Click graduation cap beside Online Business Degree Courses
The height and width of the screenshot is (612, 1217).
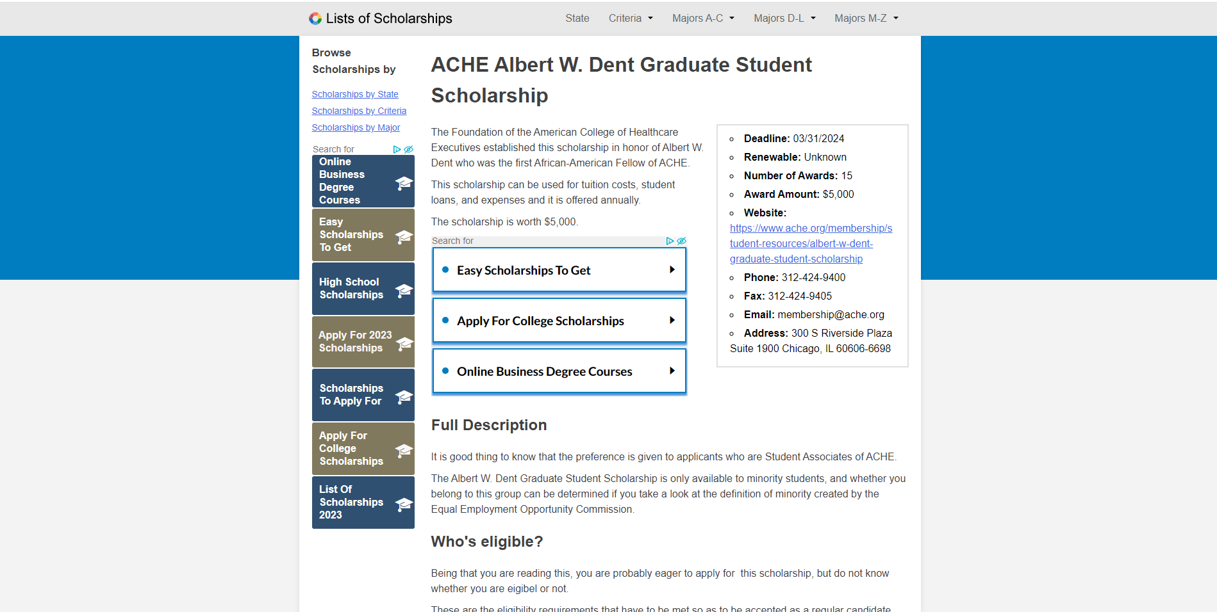tap(404, 183)
